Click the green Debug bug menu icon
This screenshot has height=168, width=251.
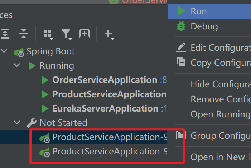coord(181,26)
